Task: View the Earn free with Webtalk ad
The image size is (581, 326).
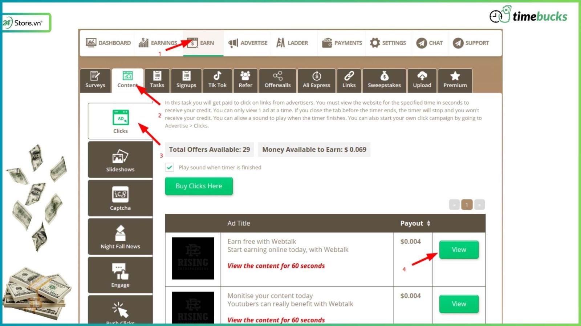Action: (x=459, y=250)
